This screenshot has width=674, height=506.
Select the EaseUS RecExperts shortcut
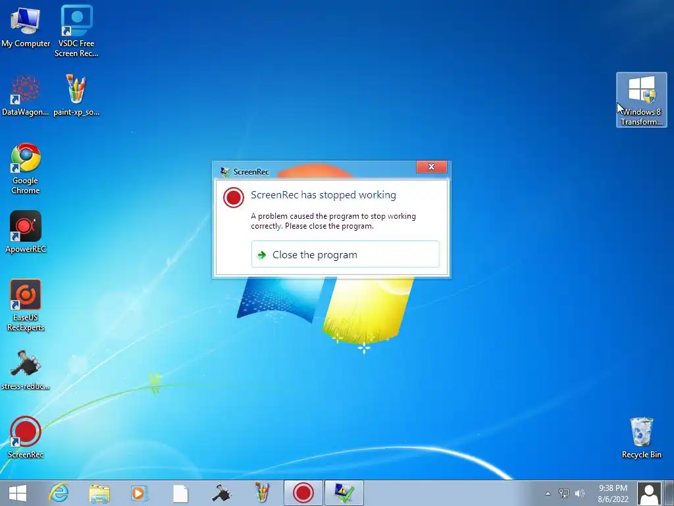pos(26,306)
